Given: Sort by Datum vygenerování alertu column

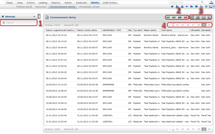Looking at the screenshot, I should pos(60,30).
